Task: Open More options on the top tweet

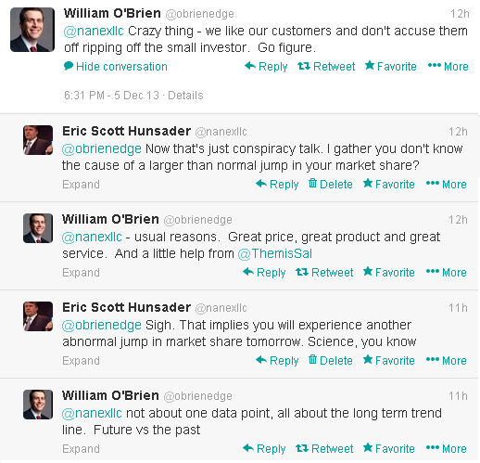Action: click(448, 66)
